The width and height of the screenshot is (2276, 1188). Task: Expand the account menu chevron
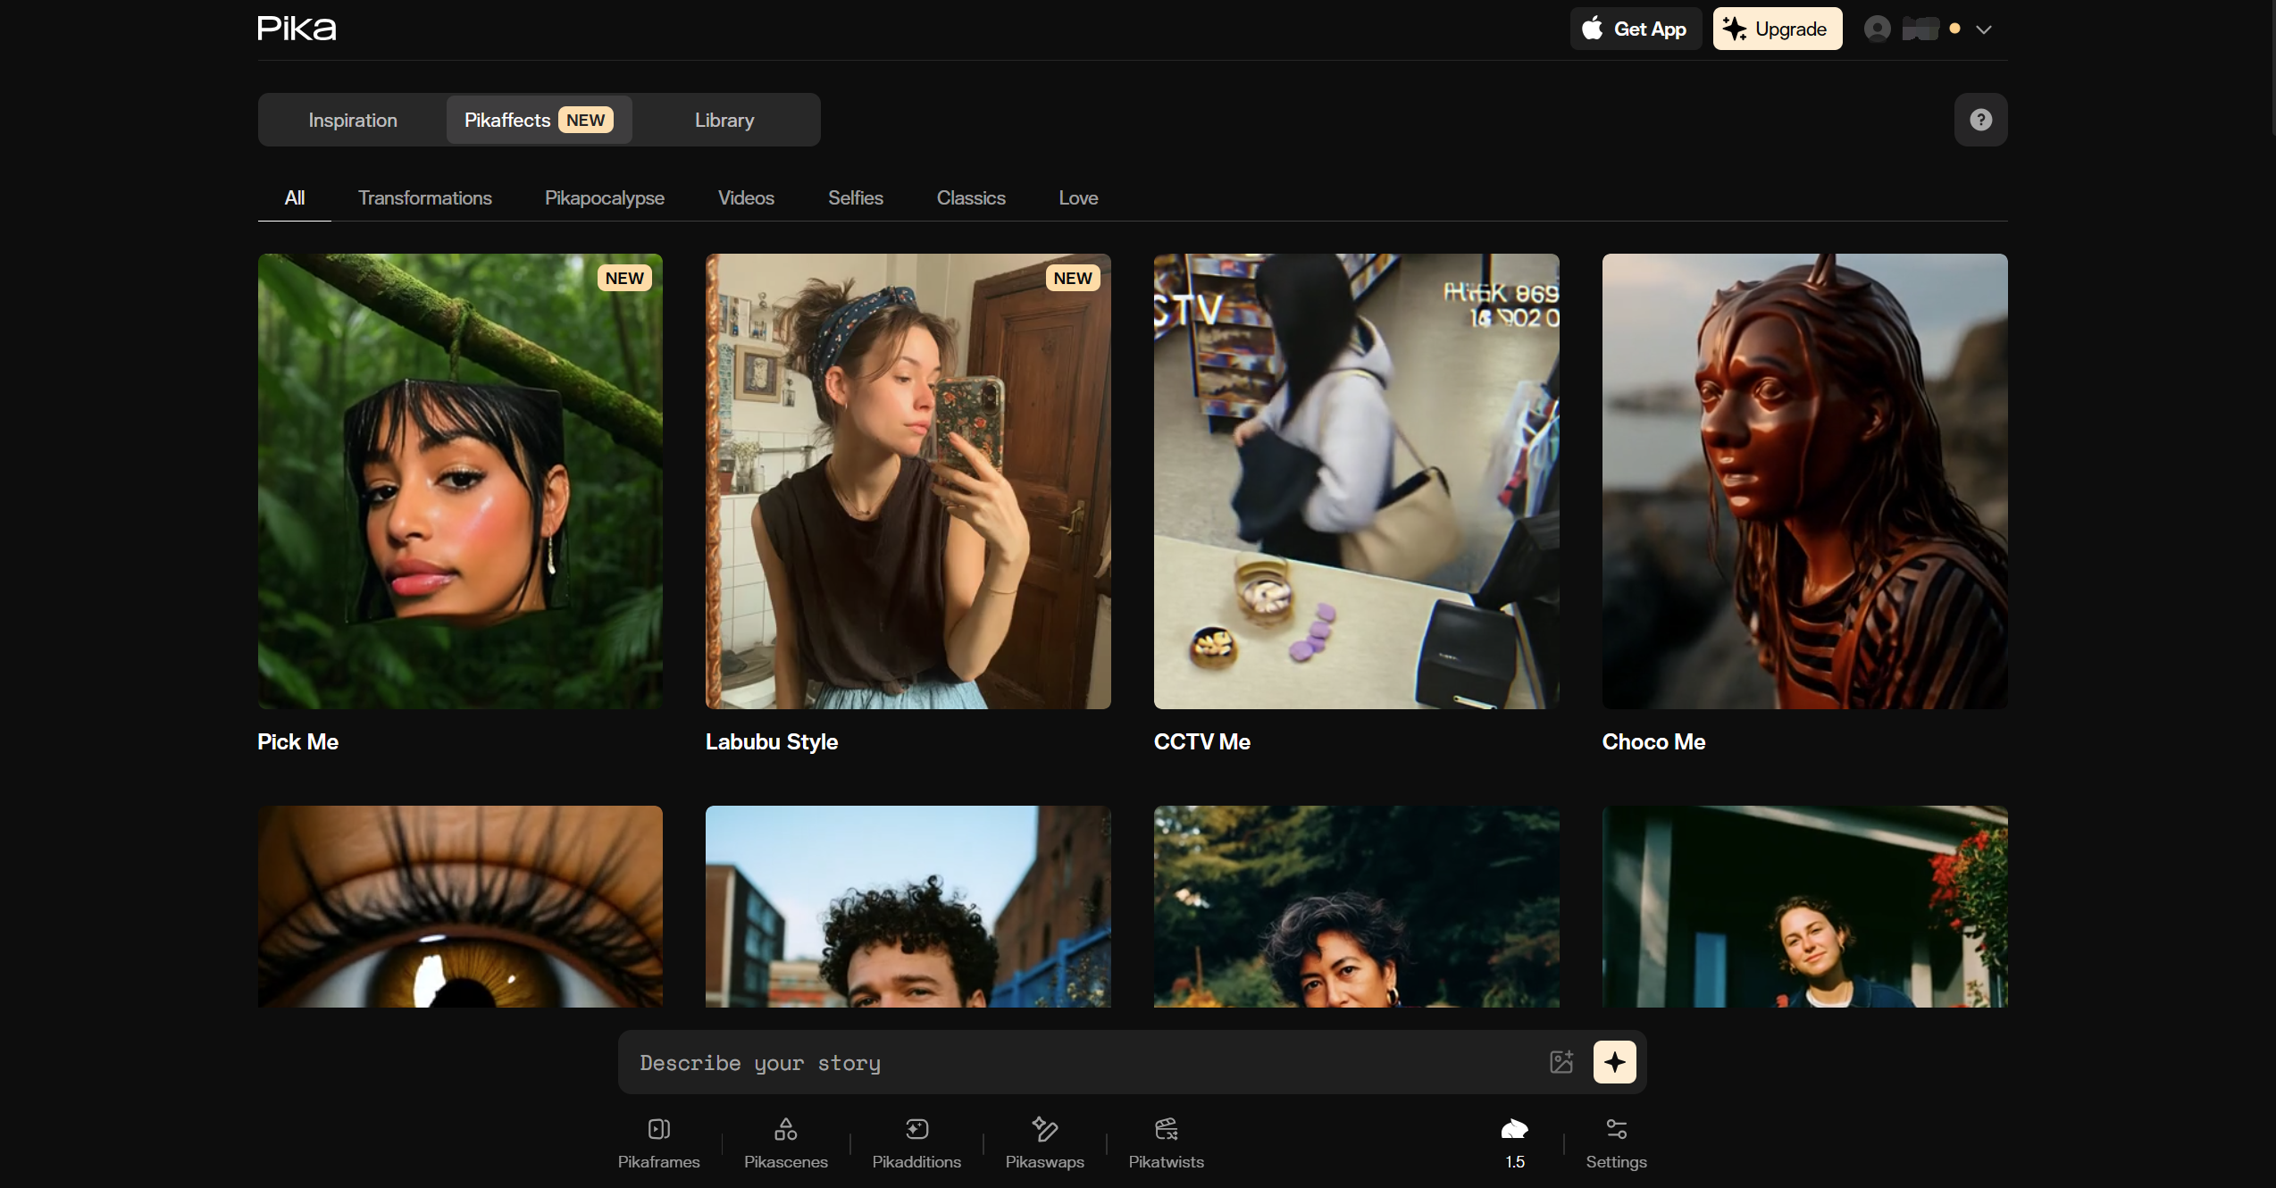point(1984,29)
